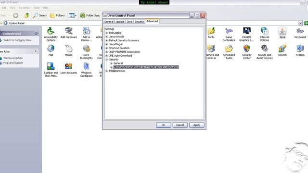This screenshot has height=173, width=308.
Task: Open the Help and Support link
Action: (x=13, y=63)
